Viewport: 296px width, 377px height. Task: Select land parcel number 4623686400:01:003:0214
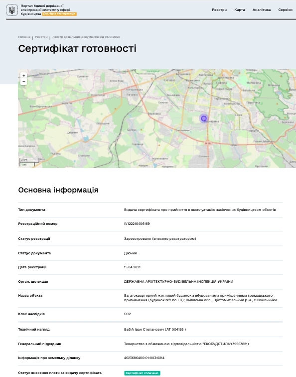[x=144, y=358]
